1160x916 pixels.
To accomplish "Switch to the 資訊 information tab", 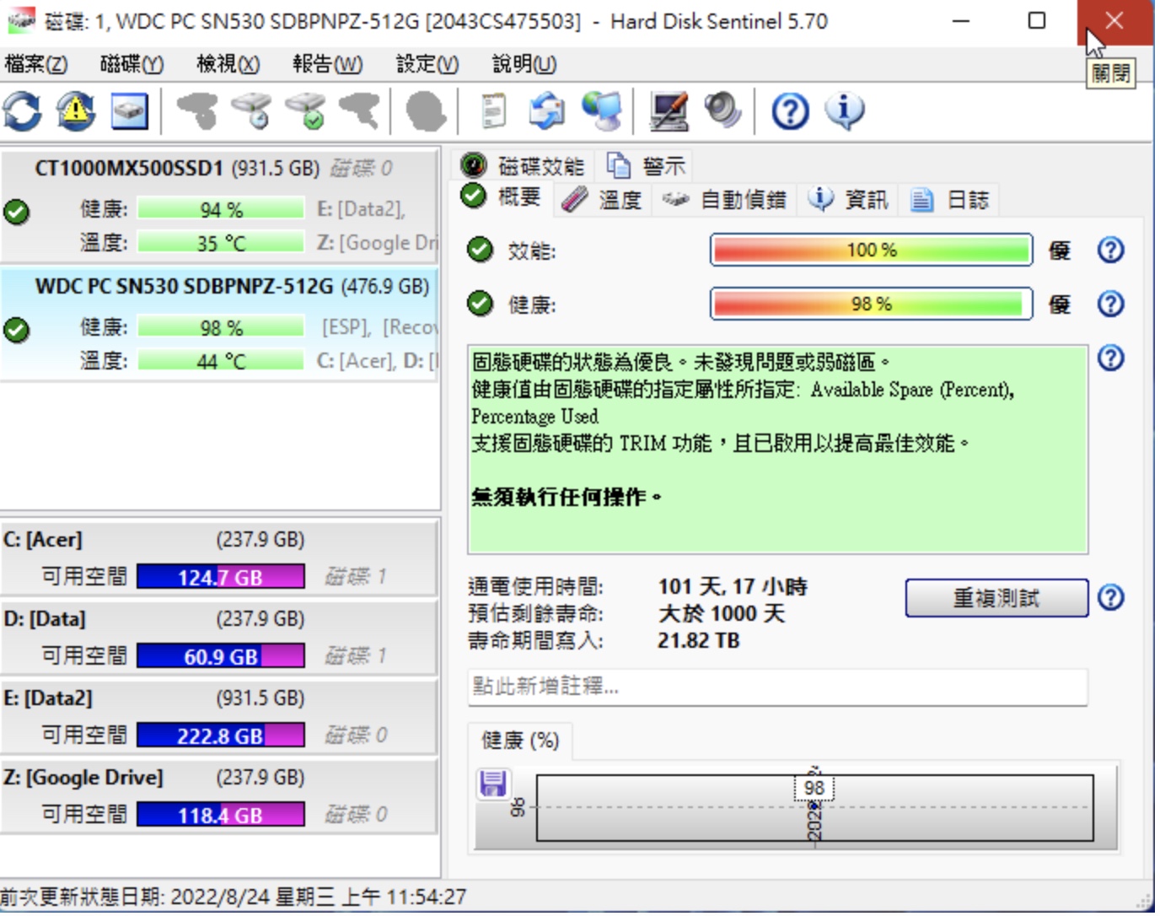I will tap(848, 200).
